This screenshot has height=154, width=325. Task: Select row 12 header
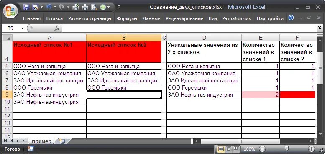point(7,116)
